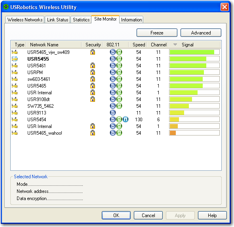234x227 pixels.
Task: Select the USR5465_wahoo! network name
Action: click(x=45, y=133)
